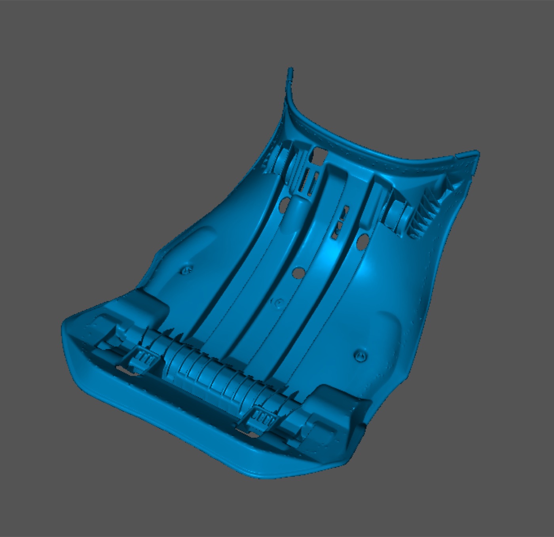Screen dimensions: 554x537
Task: Click the pointed tip at the model's top-left corner
Action: (290, 71)
